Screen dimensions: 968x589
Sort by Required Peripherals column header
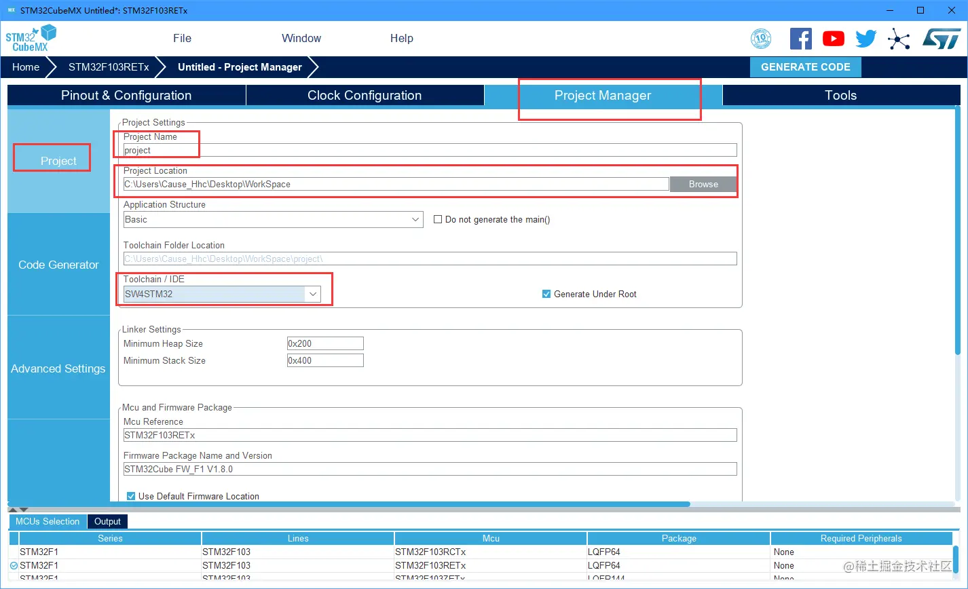(861, 538)
